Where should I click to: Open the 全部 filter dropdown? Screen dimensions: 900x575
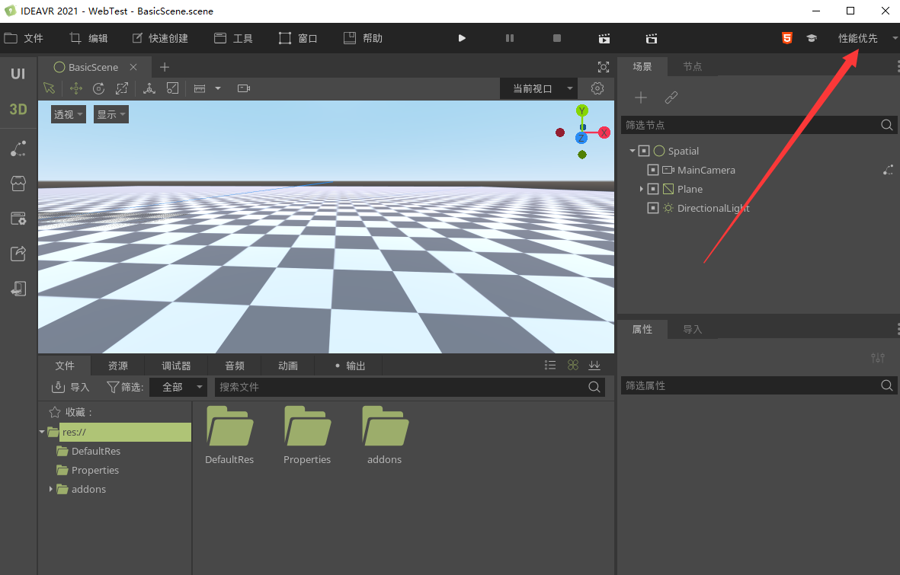pyautogui.click(x=178, y=388)
